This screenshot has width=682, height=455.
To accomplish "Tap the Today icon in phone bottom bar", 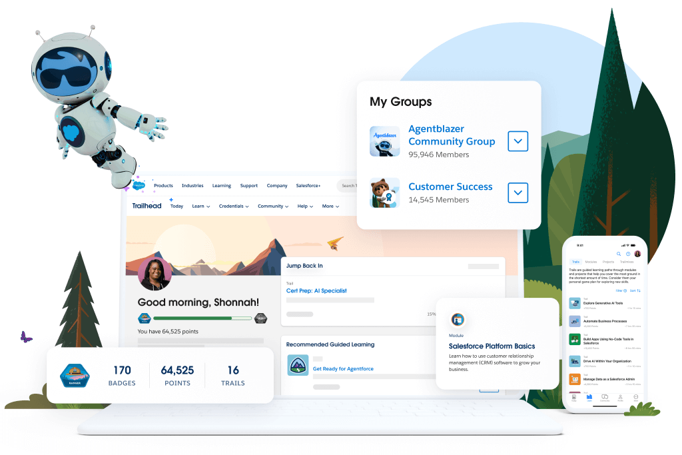I will point(574,398).
